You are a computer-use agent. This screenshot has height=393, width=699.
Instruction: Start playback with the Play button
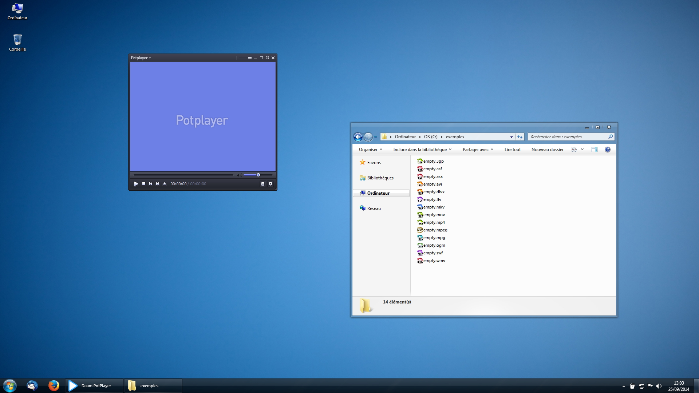coord(136,184)
